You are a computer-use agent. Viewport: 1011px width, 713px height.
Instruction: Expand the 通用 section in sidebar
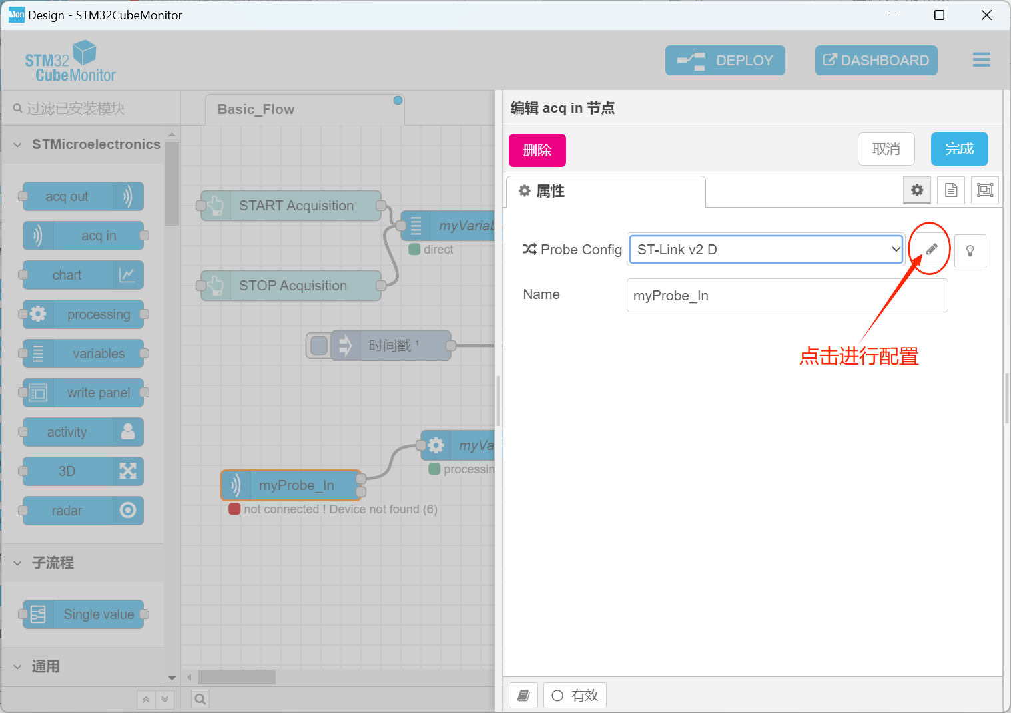17,666
